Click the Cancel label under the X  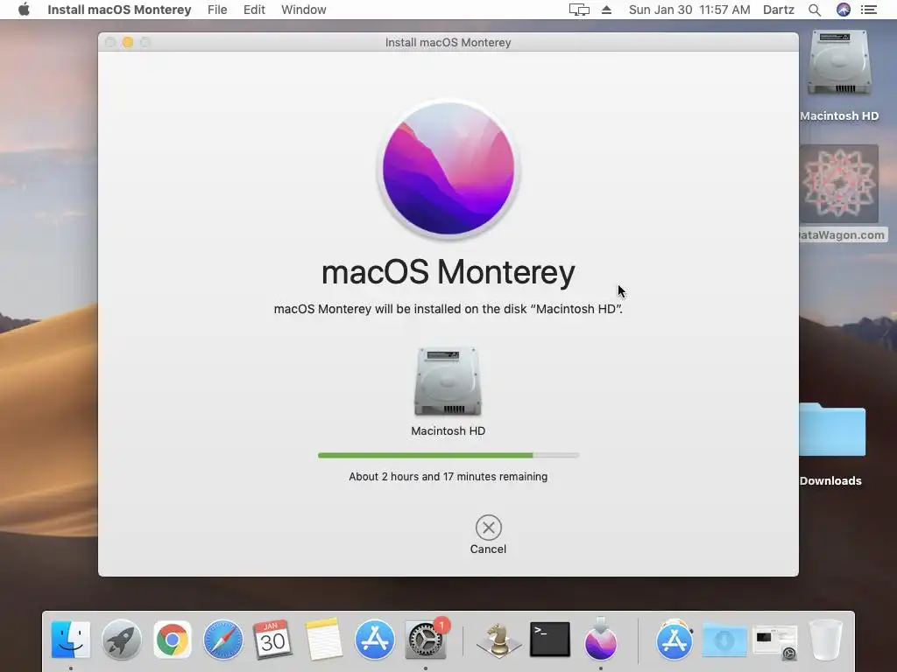click(488, 549)
